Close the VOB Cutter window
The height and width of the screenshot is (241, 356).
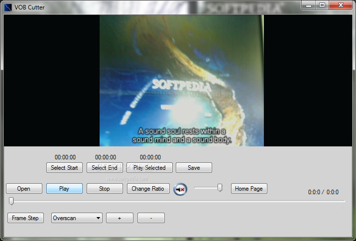341,5
